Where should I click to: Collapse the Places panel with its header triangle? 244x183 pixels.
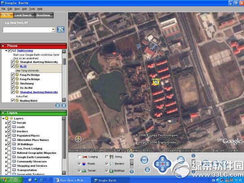click(x=3, y=46)
